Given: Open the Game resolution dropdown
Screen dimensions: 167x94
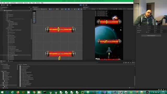Looking at the screenshot, I should (x=105, y=9).
